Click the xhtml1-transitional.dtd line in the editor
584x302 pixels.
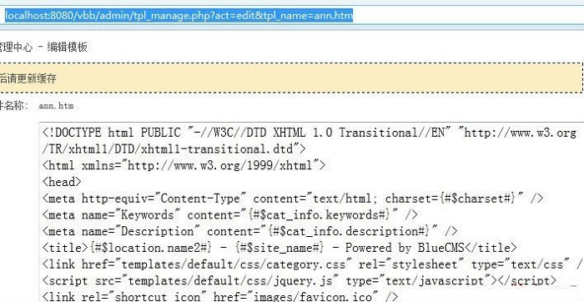[174, 149]
